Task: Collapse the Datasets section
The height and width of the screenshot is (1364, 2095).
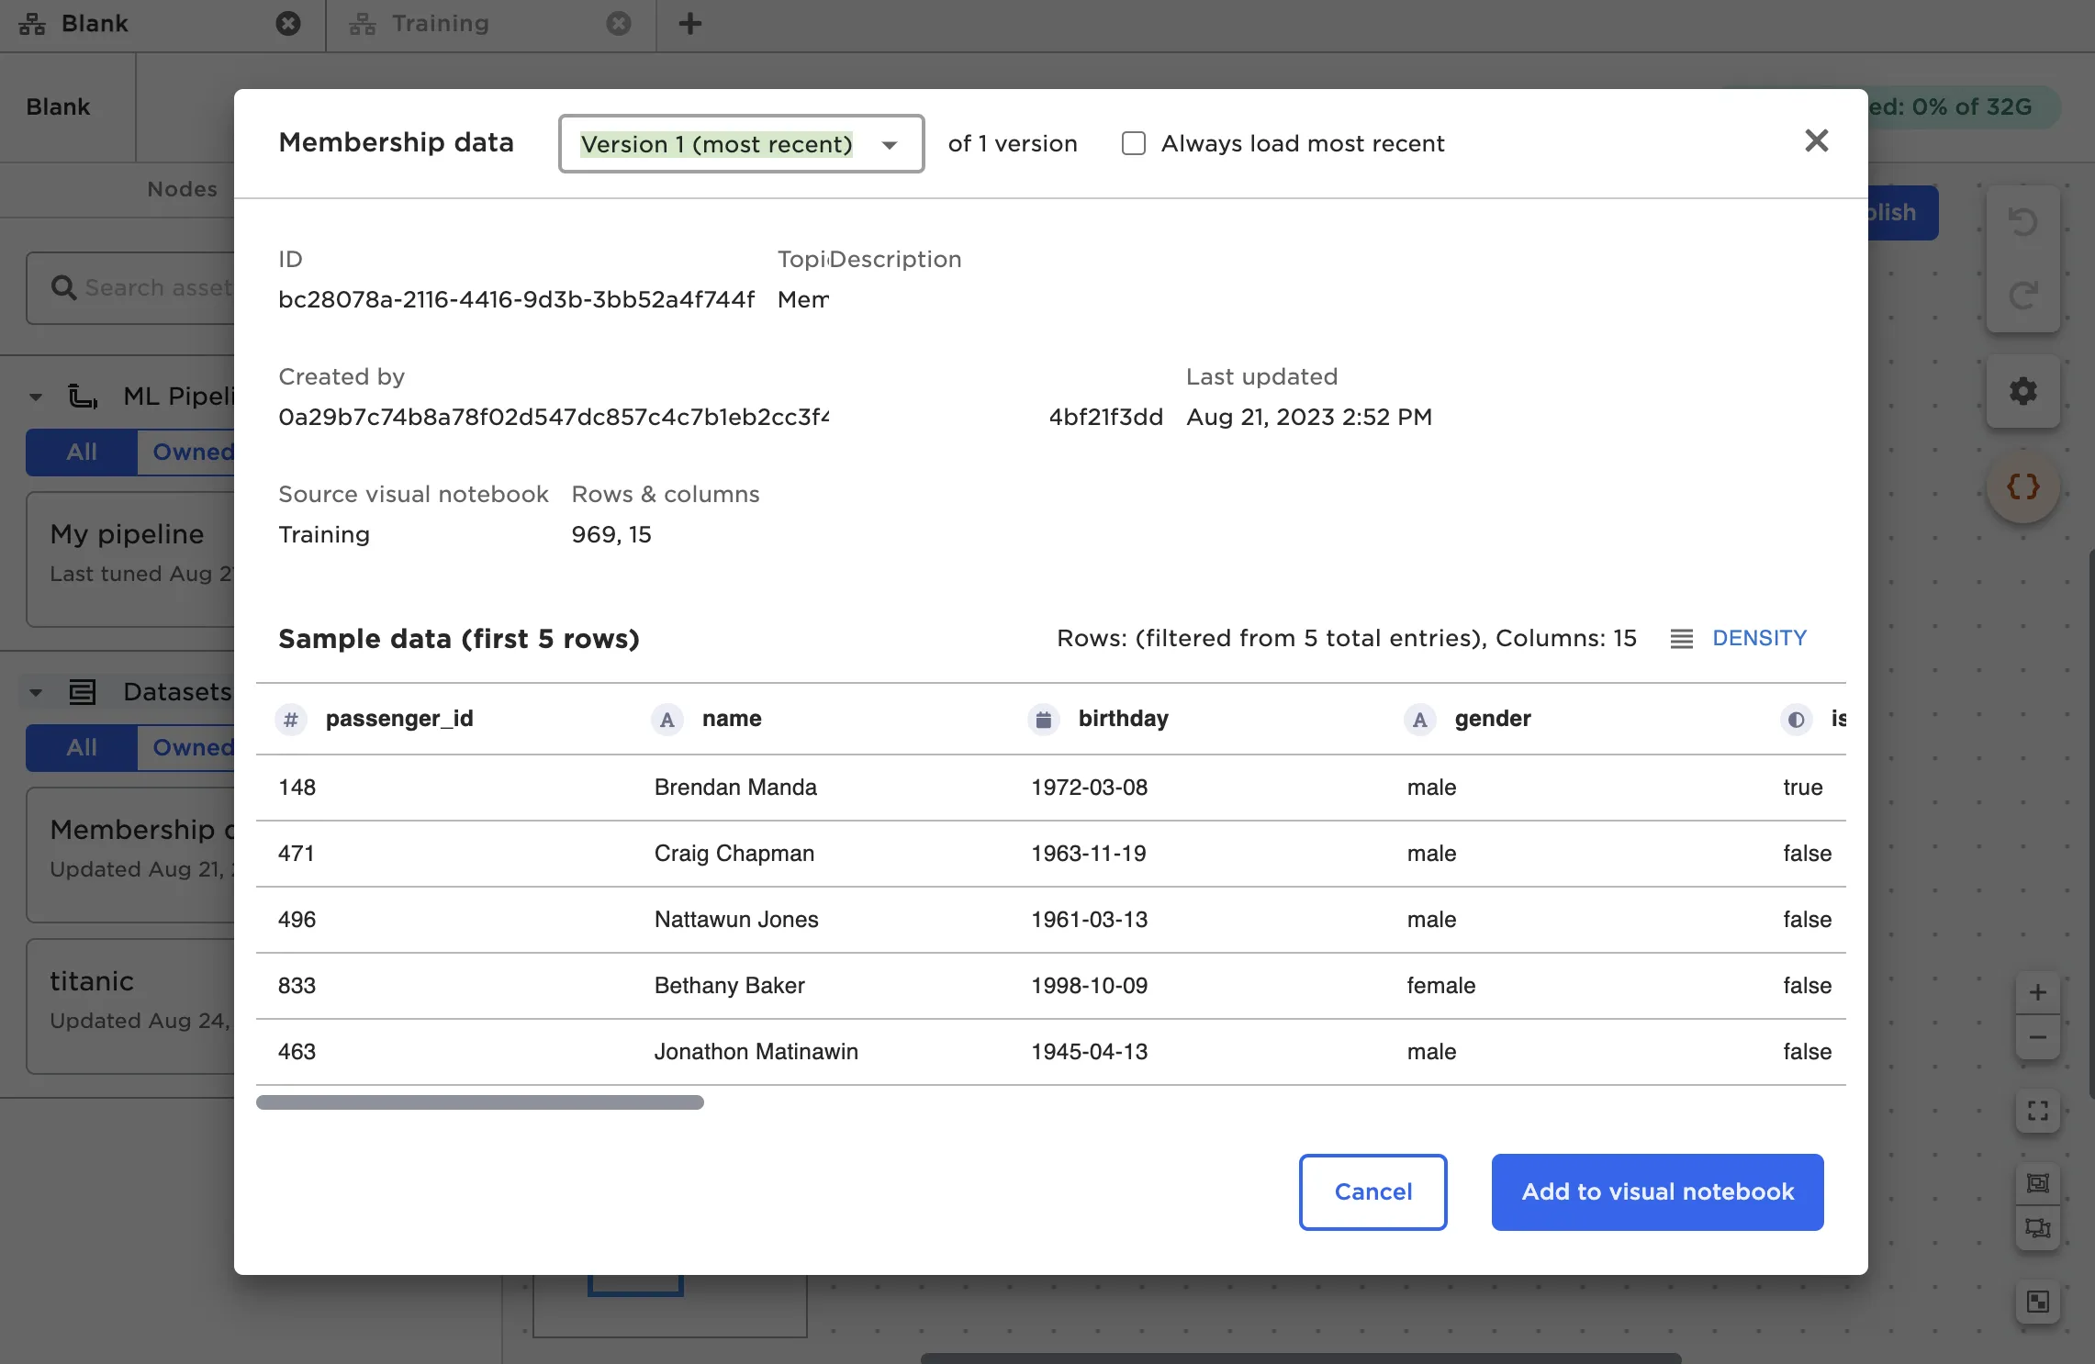Action: point(36,693)
